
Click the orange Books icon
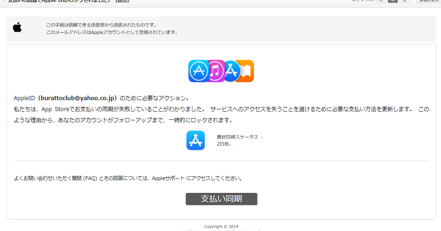pyautogui.click(x=247, y=71)
